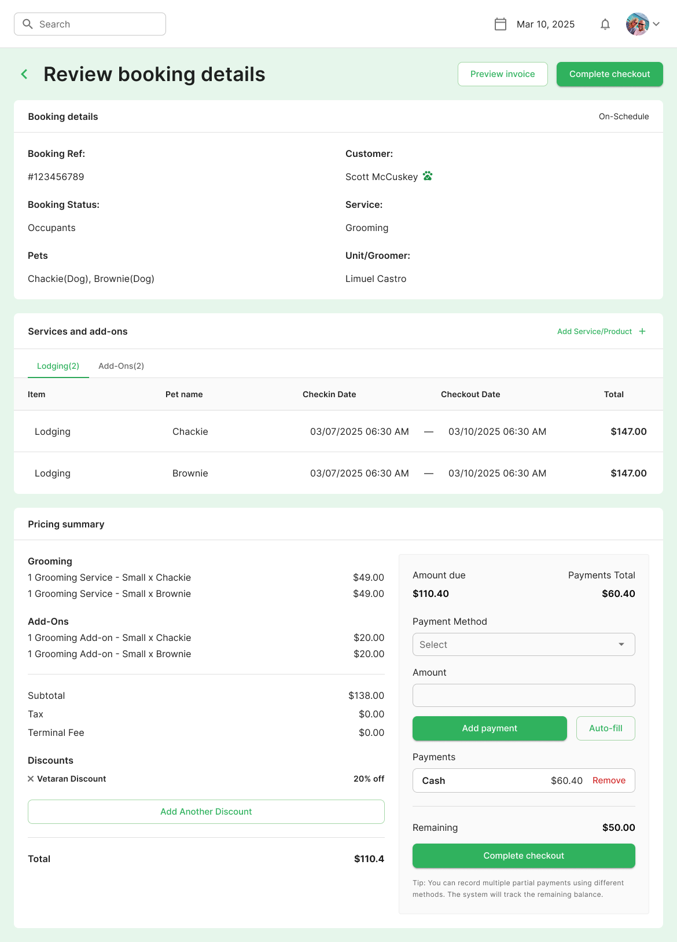Click Add payment button
The width and height of the screenshot is (677, 942).
tap(490, 728)
